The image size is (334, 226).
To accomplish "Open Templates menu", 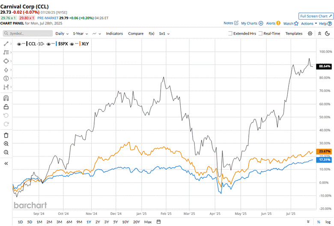I will click(294, 33).
